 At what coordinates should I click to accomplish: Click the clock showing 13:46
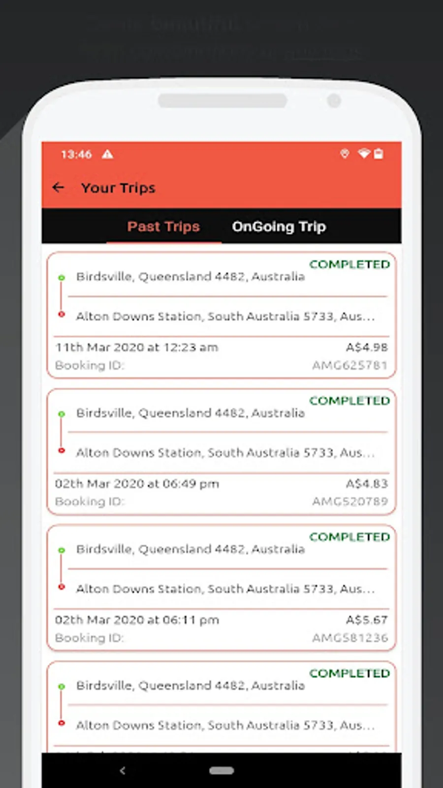[x=76, y=154]
